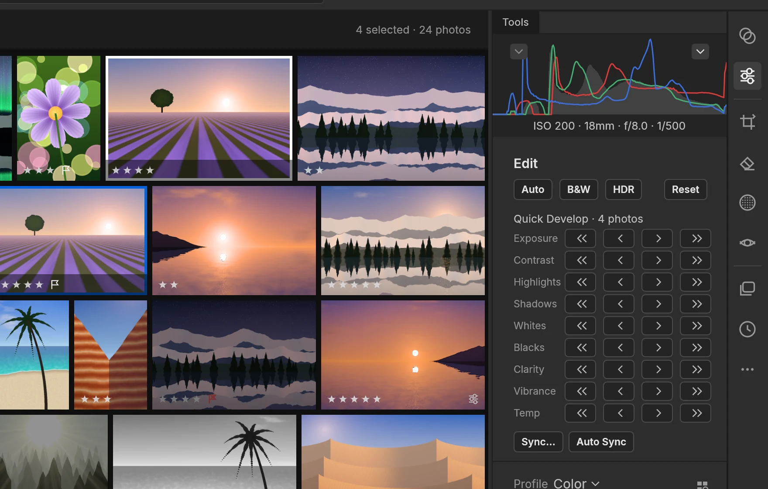Screen dimensions: 768x489
Task: Decrease Exposure by small step
Action: click(x=619, y=238)
